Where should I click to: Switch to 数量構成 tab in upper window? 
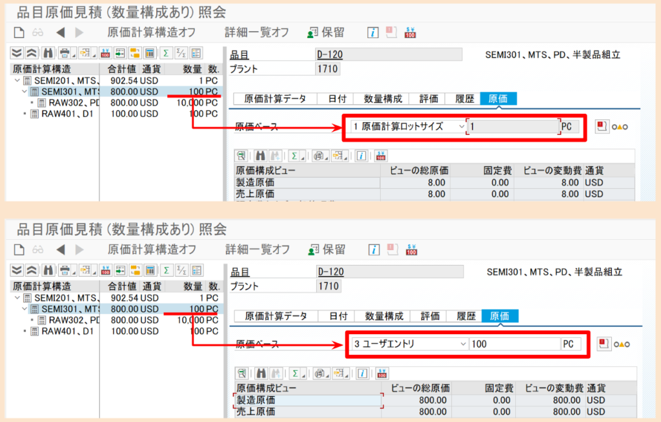(383, 99)
